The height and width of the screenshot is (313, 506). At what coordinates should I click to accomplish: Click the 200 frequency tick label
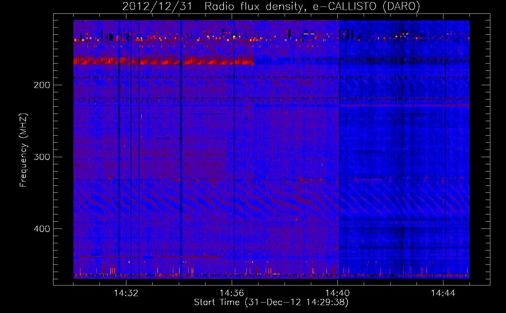(42, 85)
